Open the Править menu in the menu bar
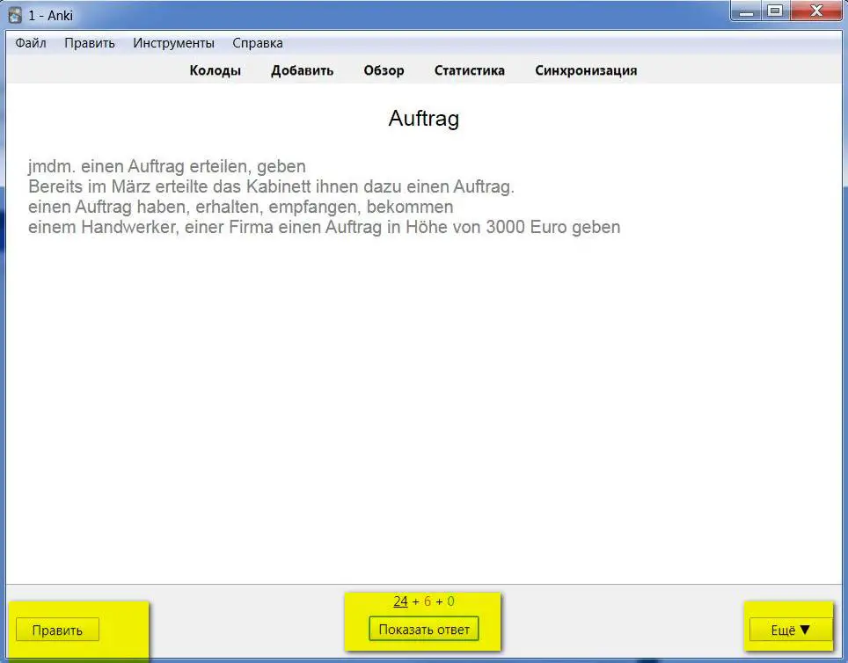This screenshot has width=848, height=663. pos(89,43)
